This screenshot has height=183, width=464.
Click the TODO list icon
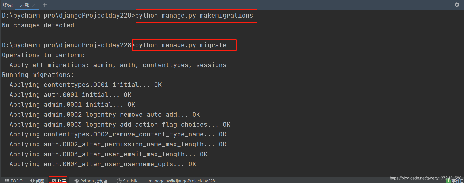pyautogui.click(x=7, y=180)
